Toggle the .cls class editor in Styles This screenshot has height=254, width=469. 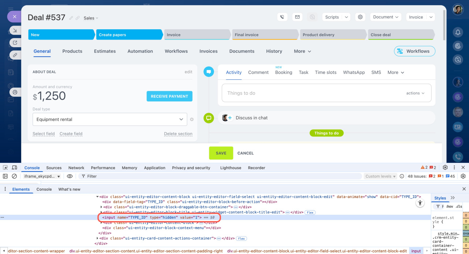(459, 206)
